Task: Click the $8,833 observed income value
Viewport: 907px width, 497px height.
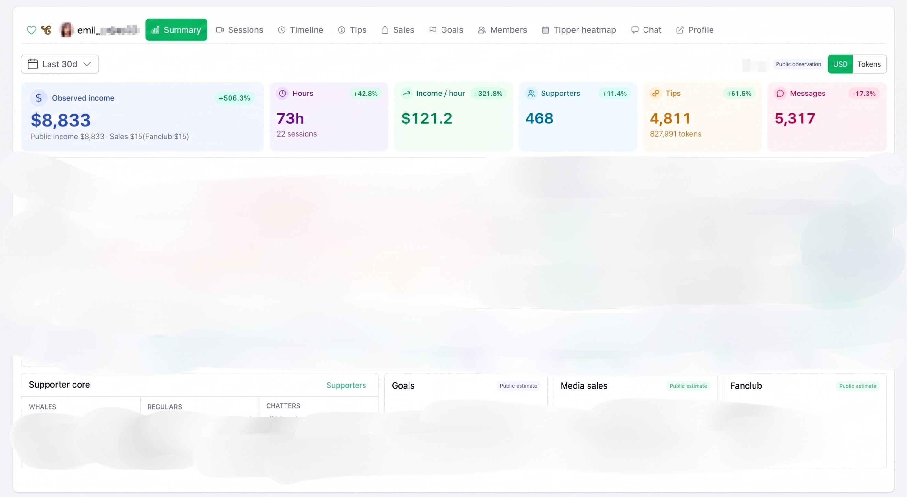Action: [x=61, y=120]
